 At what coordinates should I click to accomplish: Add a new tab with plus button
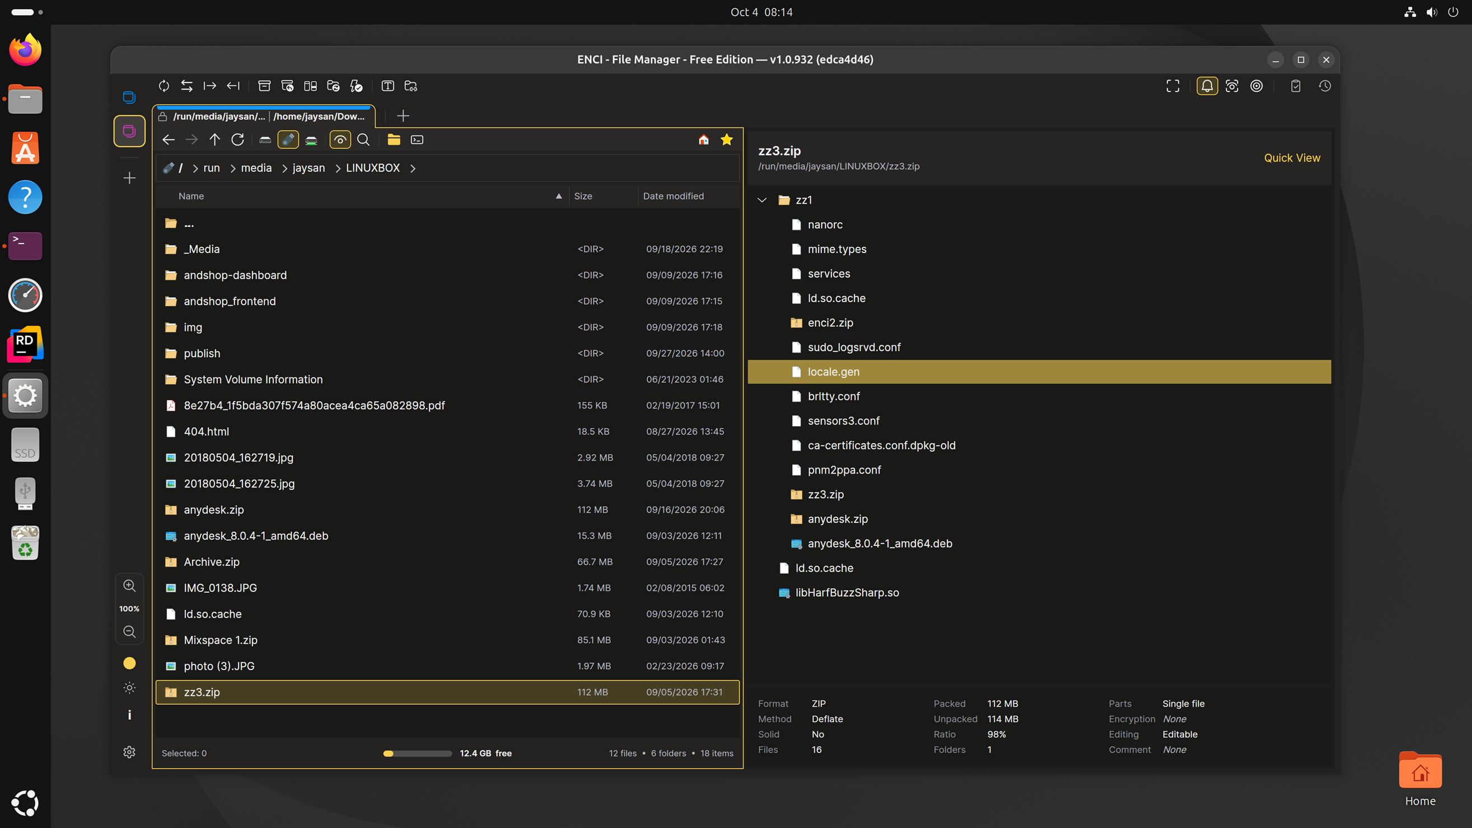(x=403, y=116)
